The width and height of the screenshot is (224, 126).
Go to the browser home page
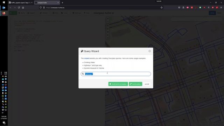pyautogui.click(x=23, y=8)
